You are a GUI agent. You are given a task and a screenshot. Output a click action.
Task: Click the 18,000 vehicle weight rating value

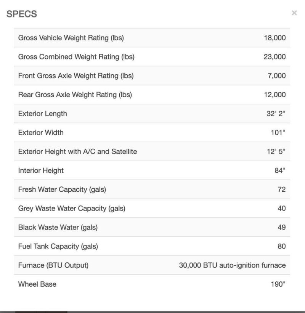click(274, 38)
